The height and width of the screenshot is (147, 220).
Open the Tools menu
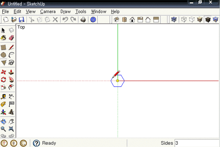81,12
